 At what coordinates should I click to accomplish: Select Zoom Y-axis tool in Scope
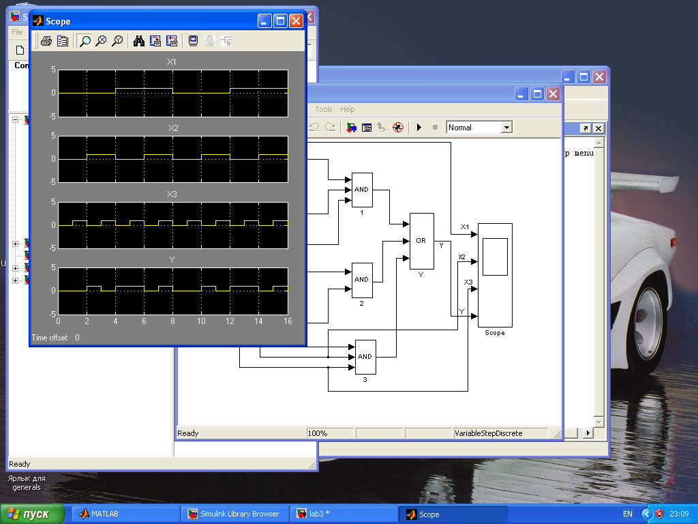pos(117,42)
